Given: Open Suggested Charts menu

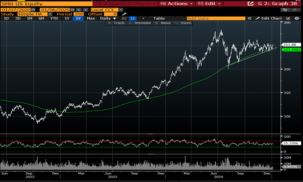Looking at the screenshot, I should tap(125, 3).
